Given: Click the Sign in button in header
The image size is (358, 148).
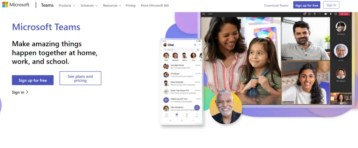Looking at the screenshot, I should pos(331,5).
